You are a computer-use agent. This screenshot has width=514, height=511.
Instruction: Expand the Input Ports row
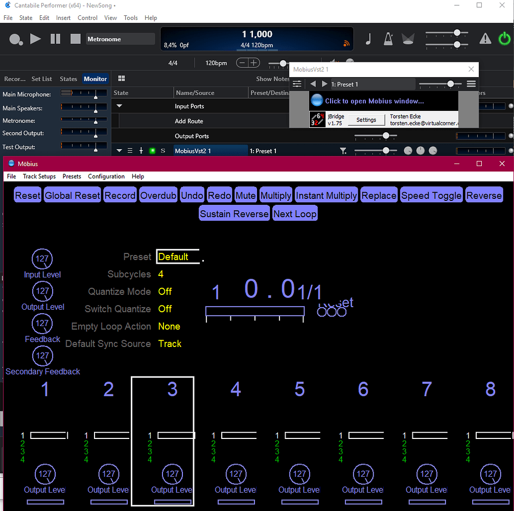tap(120, 106)
